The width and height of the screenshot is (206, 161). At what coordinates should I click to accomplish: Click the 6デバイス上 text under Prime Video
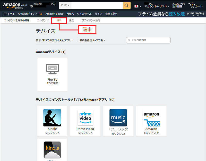[x=85, y=133]
